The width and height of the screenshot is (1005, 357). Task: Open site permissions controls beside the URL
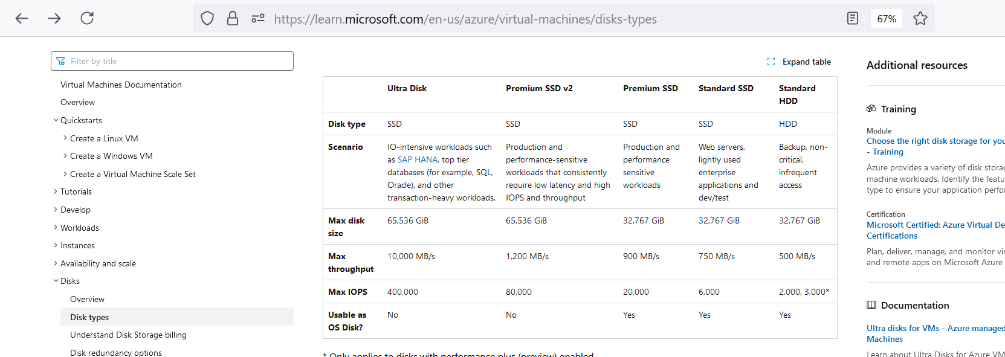click(257, 18)
